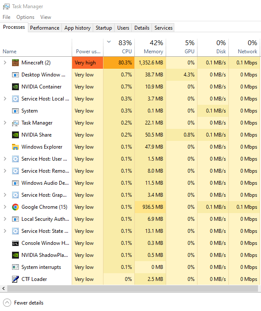Click the CTF Loader pen icon
Viewport: 261px width, 311px height.
15,279
